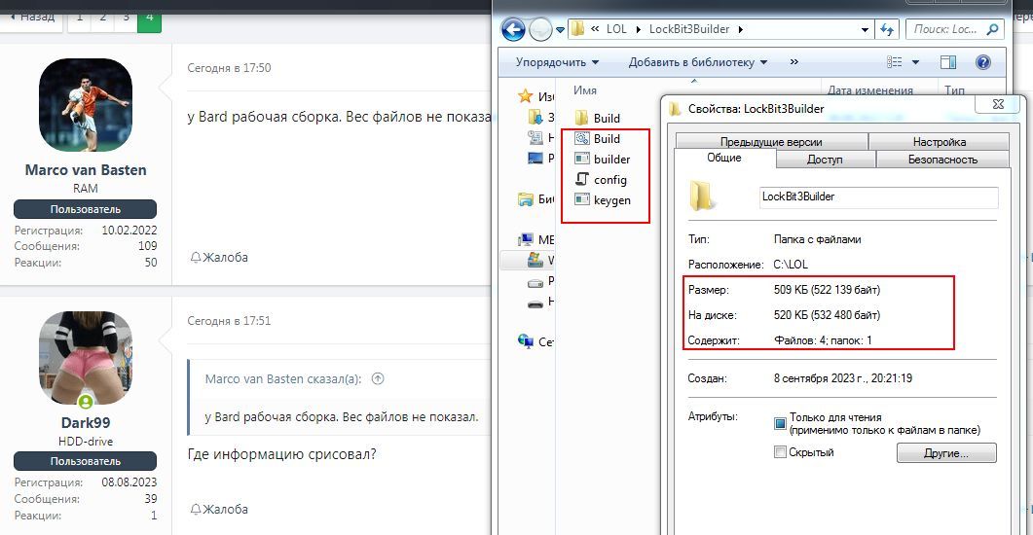Click the search magnifier icon
Screen dimensions: 1033x535
992,29
